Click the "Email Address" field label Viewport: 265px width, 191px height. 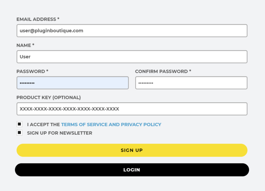(36, 19)
